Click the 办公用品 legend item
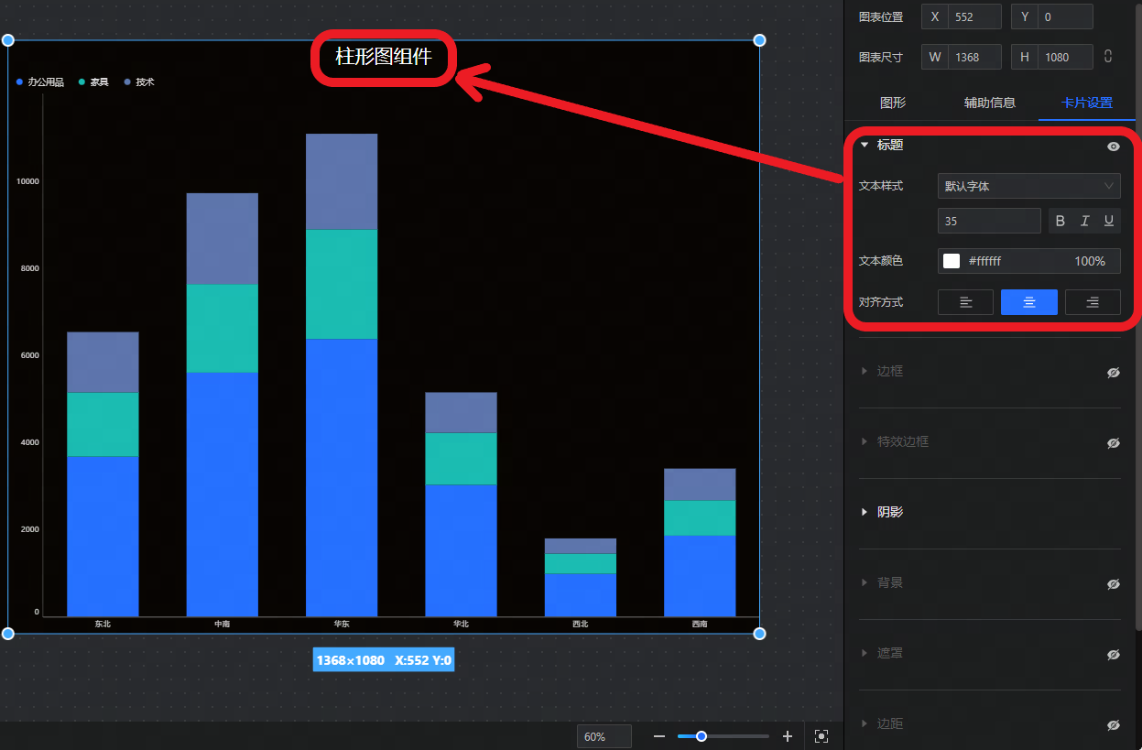Viewport: 1142px width, 750px height. [x=40, y=82]
